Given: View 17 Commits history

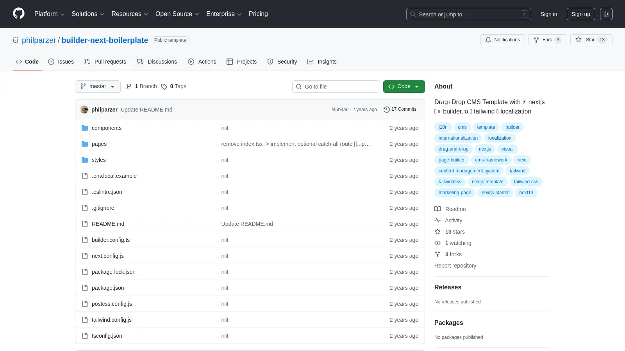Looking at the screenshot, I should [x=400, y=110].
